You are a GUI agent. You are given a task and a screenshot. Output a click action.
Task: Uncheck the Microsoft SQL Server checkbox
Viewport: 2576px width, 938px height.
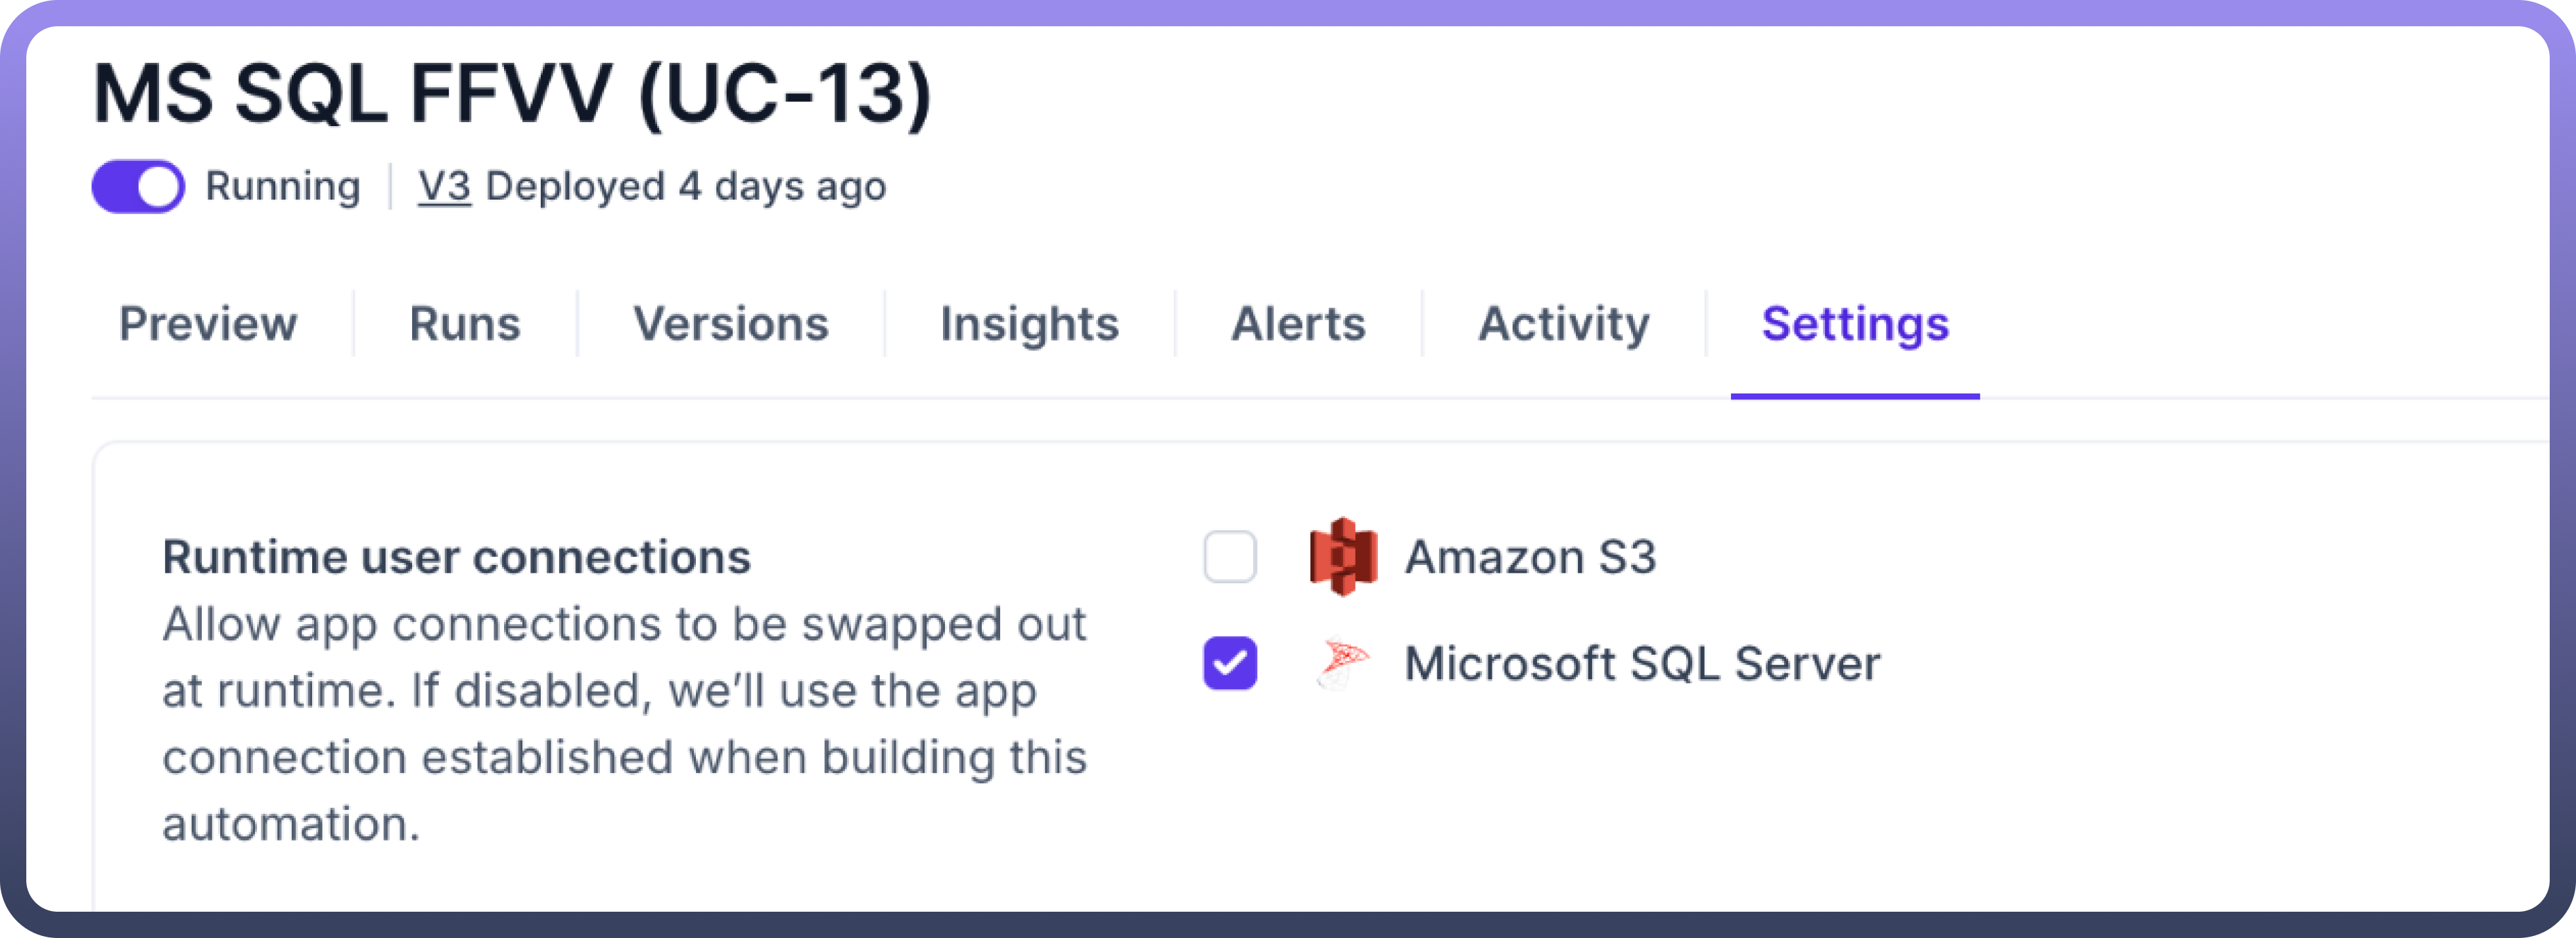pos(1230,663)
